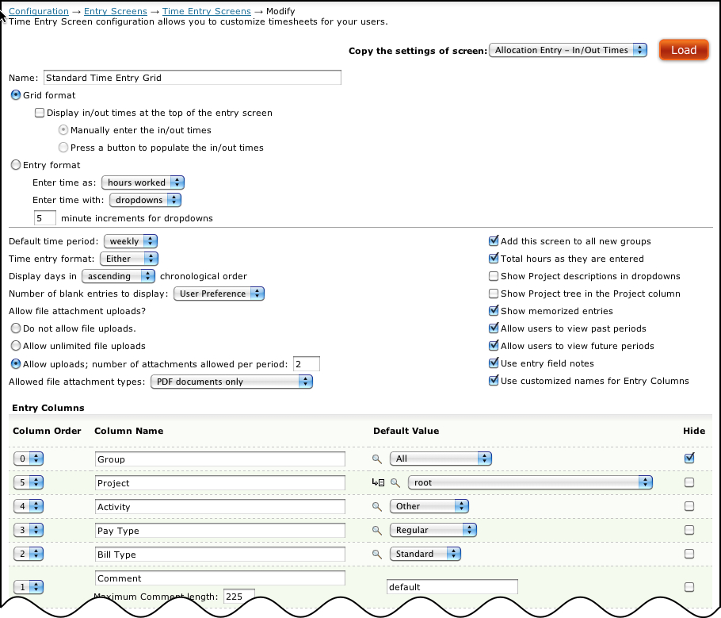
Task: Toggle Allow users to view past periods
Action: 494,328
